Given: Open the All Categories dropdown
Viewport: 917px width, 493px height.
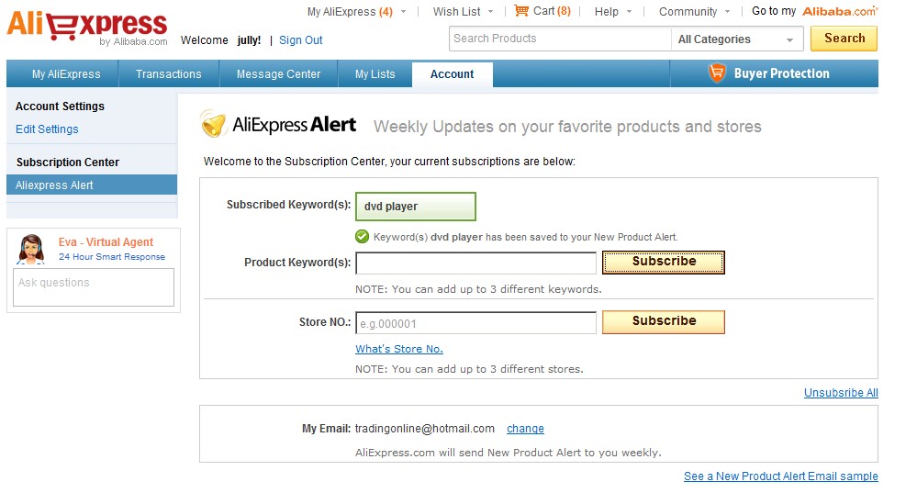Looking at the screenshot, I should pos(736,39).
